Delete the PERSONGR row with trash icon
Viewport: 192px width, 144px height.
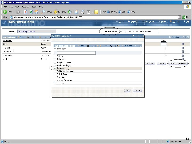(x=183, y=55)
